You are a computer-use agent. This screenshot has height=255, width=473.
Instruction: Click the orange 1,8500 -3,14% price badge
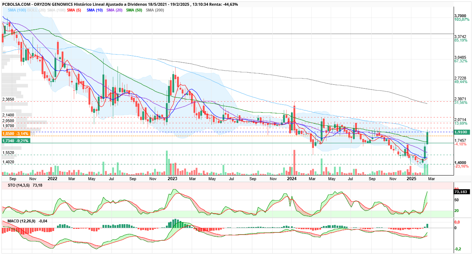click(16, 133)
